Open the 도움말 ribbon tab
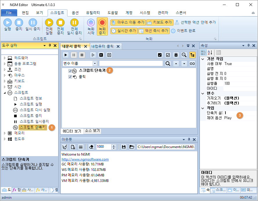This screenshot has height=201, width=258. pyautogui.click(x=113, y=13)
